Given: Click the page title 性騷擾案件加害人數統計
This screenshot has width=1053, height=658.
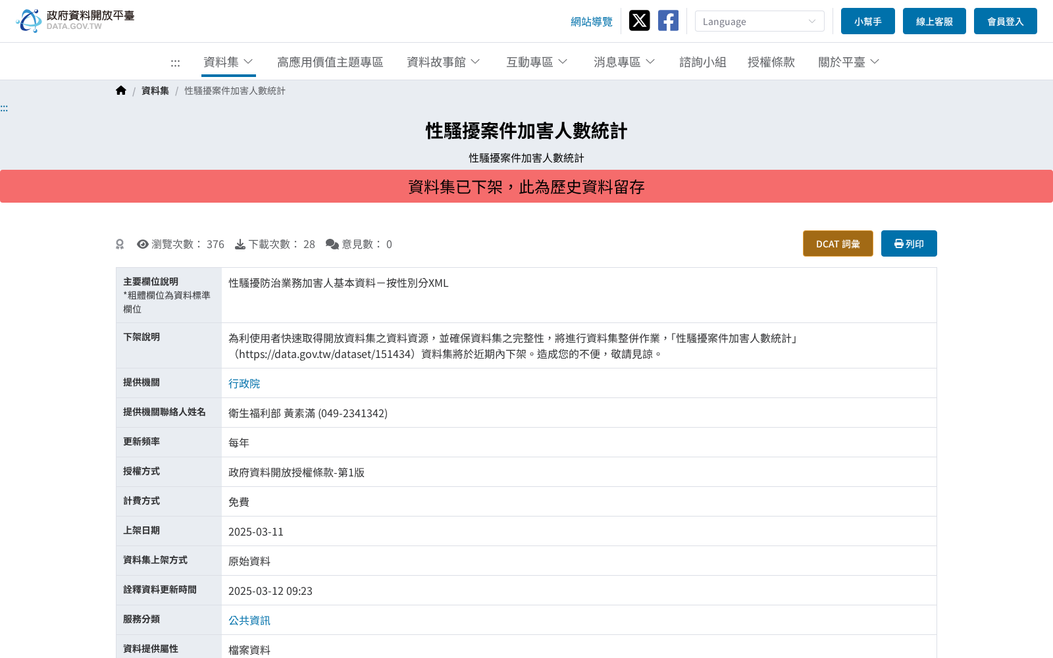Looking at the screenshot, I should [526, 131].
